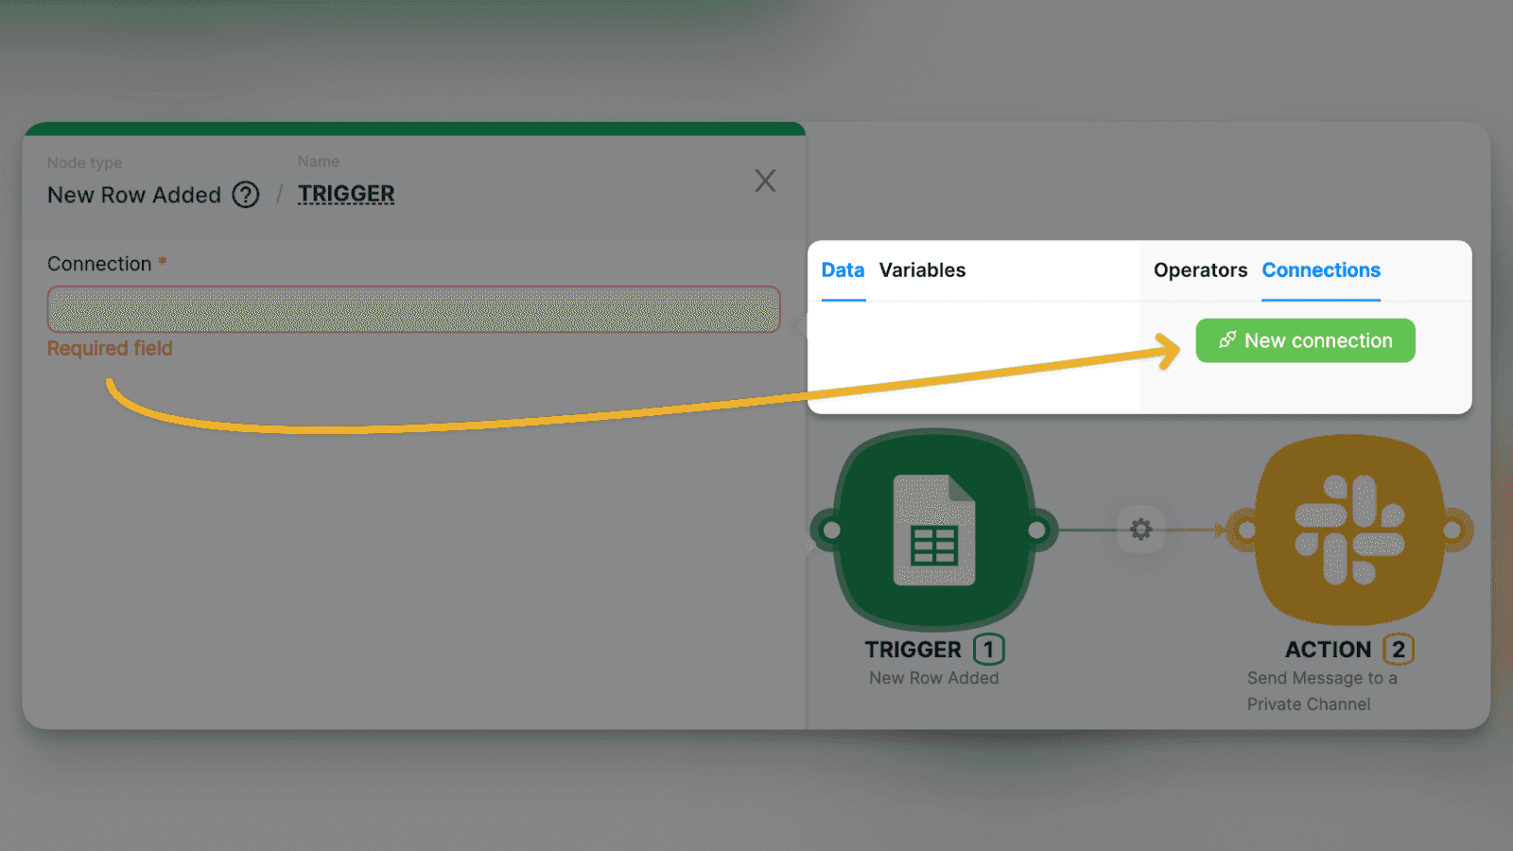The height and width of the screenshot is (851, 1513).
Task: Select the Send Message to a Private Channel caption
Action: tap(1321, 691)
